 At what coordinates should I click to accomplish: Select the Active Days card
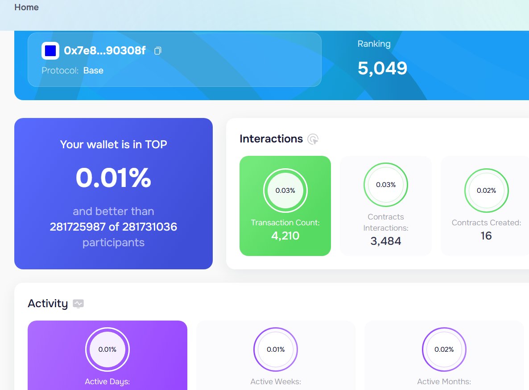[107, 355]
